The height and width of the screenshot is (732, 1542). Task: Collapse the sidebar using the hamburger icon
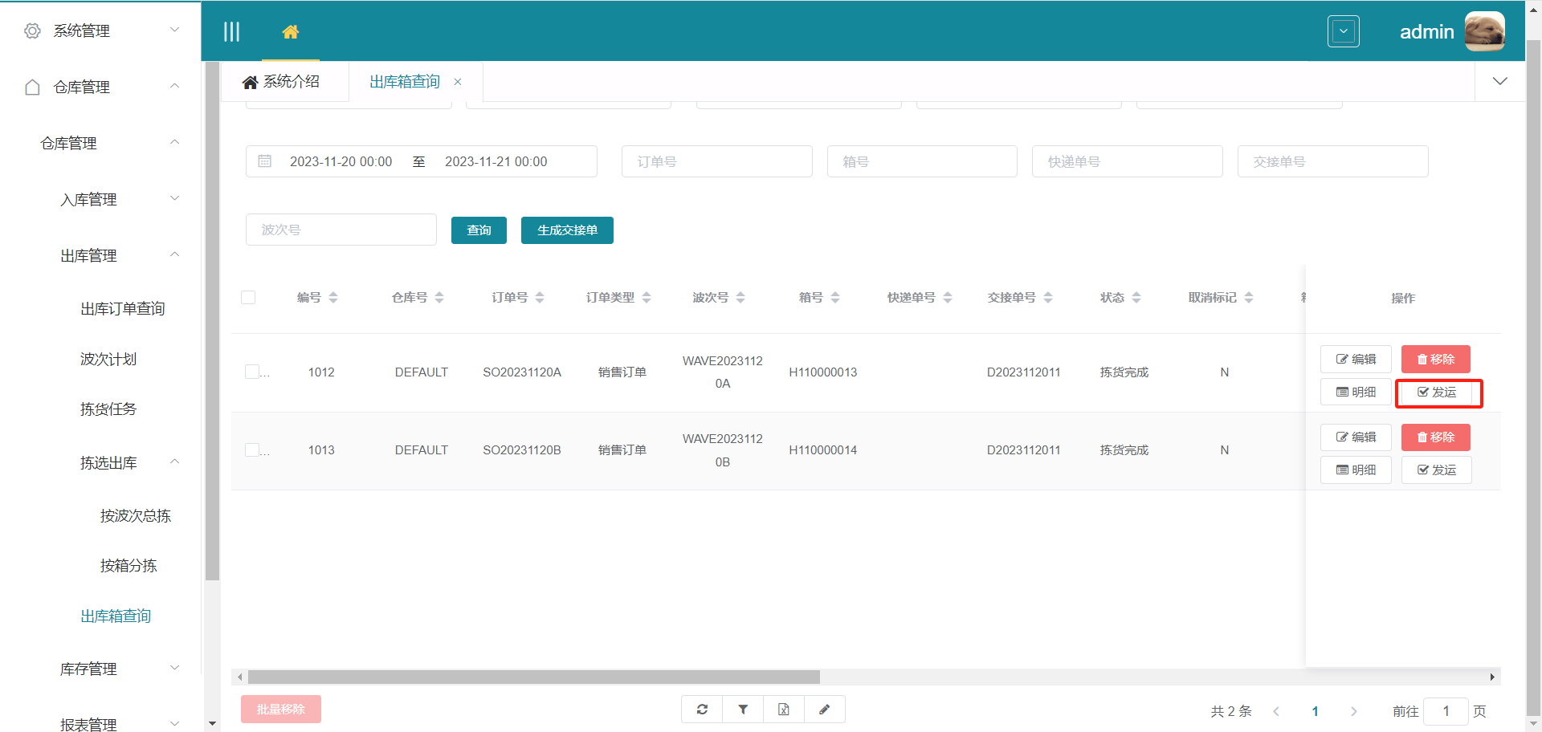click(x=232, y=31)
